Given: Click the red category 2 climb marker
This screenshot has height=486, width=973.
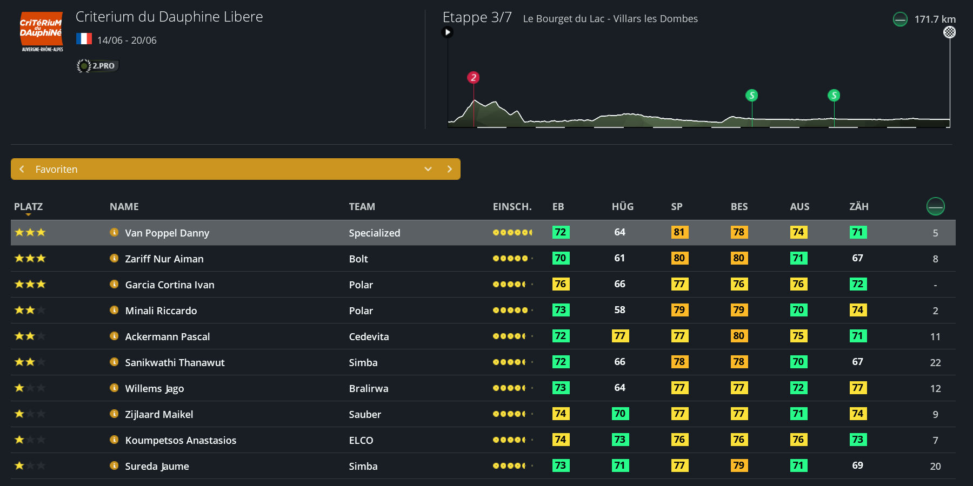Looking at the screenshot, I should [x=474, y=78].
